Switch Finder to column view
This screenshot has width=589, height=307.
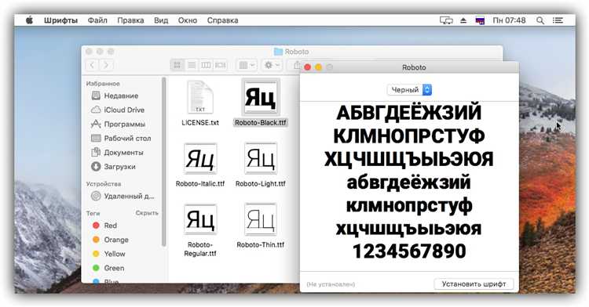point(206,65)
